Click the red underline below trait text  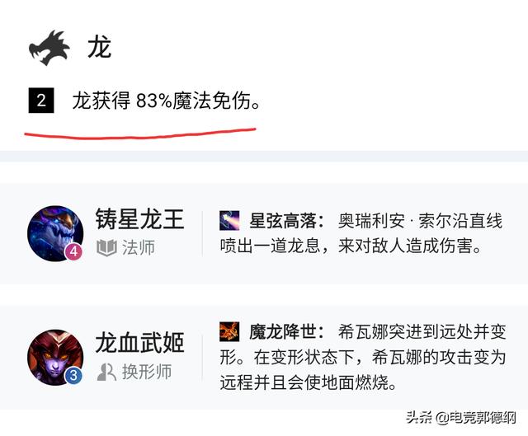(x=140, y=134)
